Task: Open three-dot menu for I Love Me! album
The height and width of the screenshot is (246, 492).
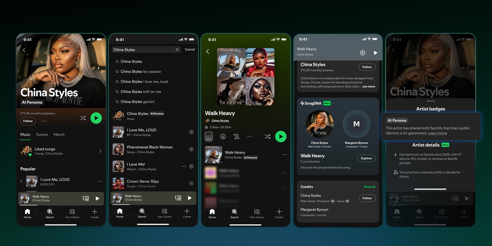Action: [x=184, y=166]
